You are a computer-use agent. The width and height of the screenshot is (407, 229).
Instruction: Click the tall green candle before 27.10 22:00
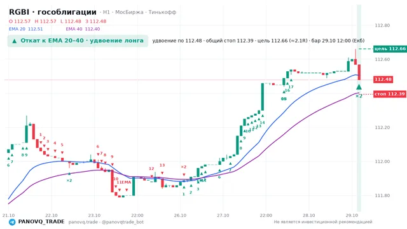263,97
